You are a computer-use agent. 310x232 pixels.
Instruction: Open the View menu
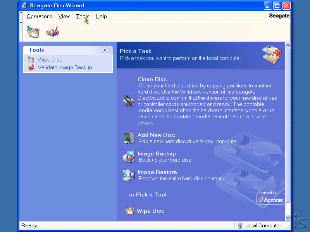point(64,16)
